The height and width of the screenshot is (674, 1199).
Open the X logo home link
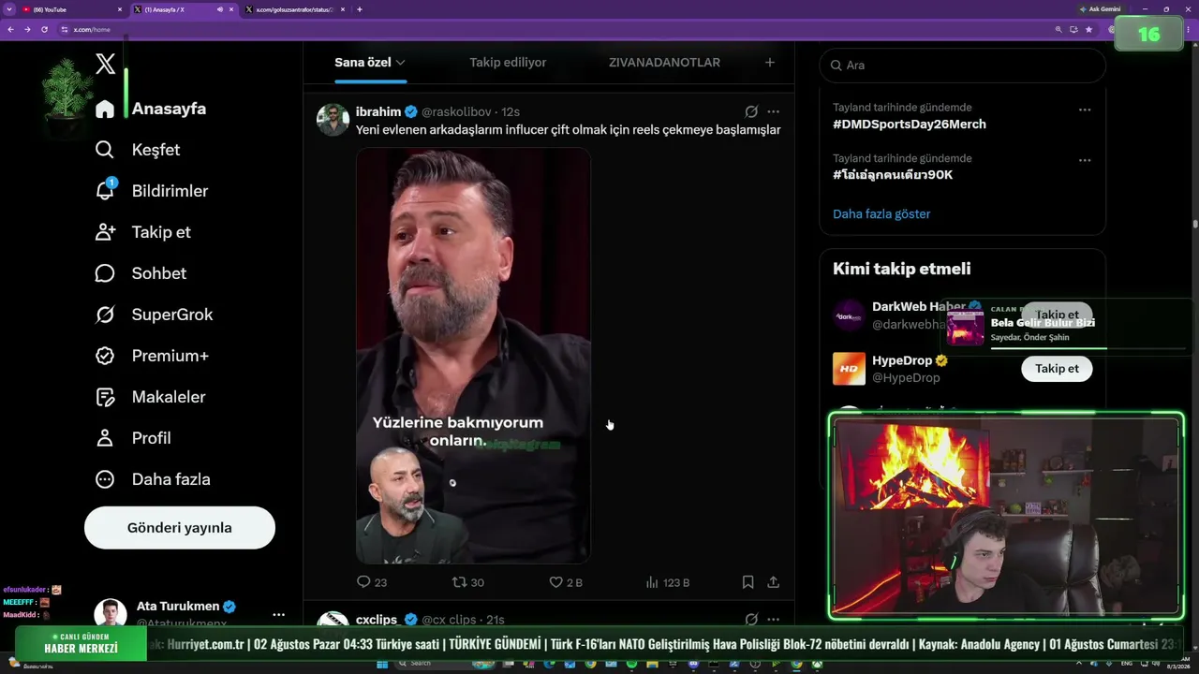(x=106, y=64)
